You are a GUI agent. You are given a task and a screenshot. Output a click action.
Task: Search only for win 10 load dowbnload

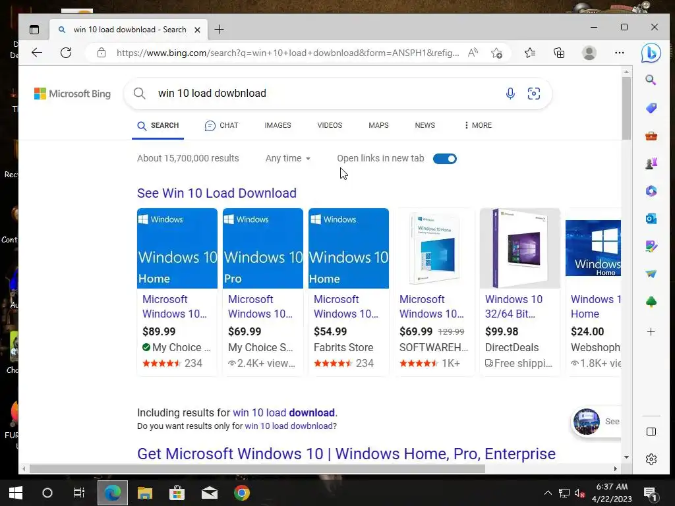click(x=289, y=426)
